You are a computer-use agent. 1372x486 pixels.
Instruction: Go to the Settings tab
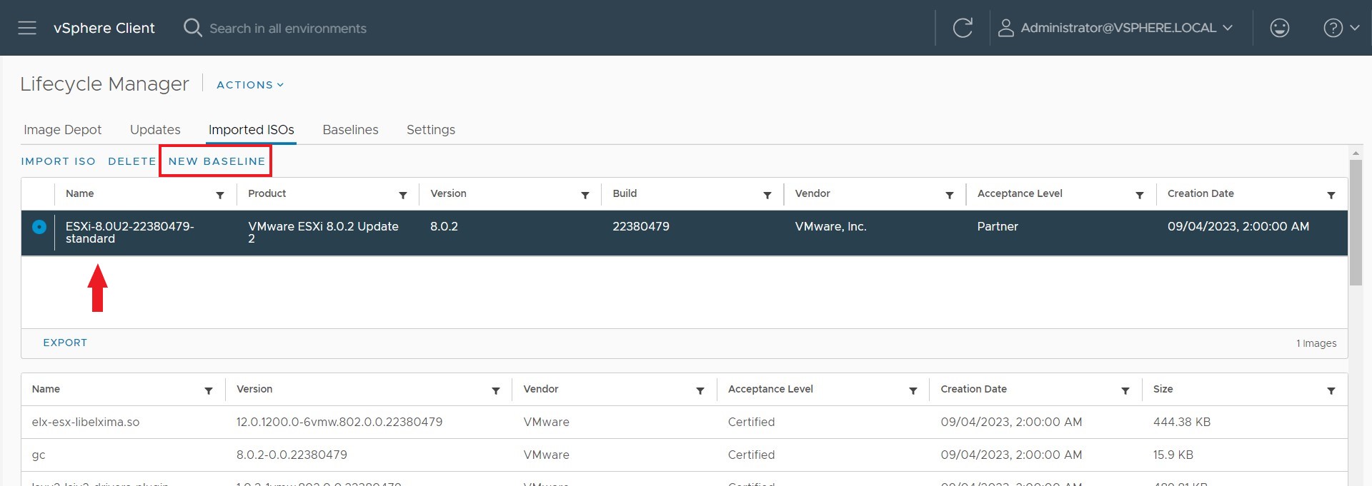click(x=431, y=130)
